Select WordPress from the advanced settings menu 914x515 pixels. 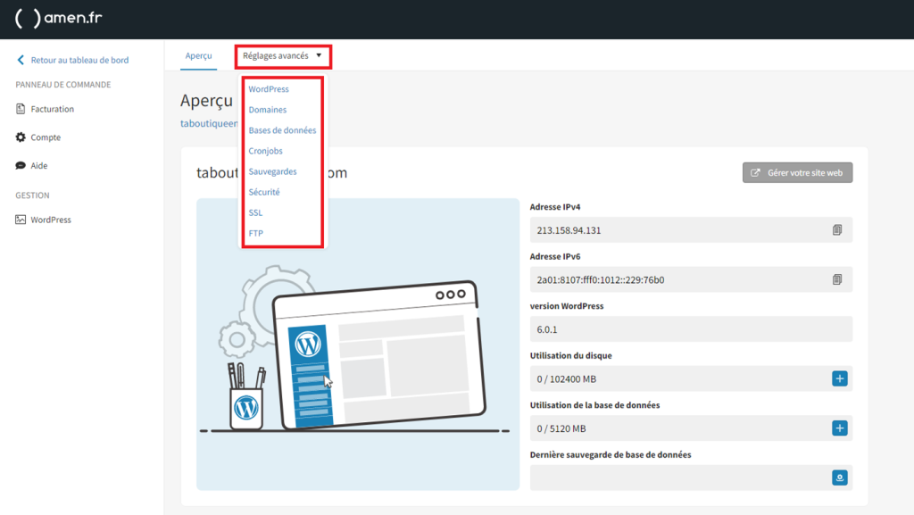(269, 89)
